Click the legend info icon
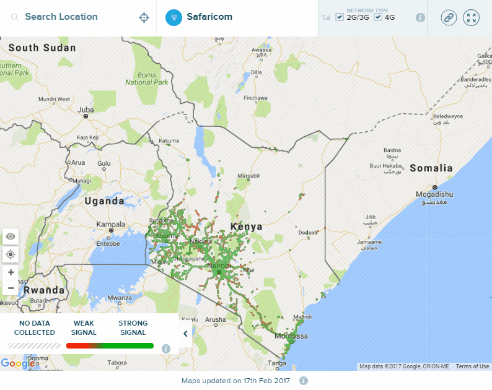The image size is (492, 390). [166, 349]
